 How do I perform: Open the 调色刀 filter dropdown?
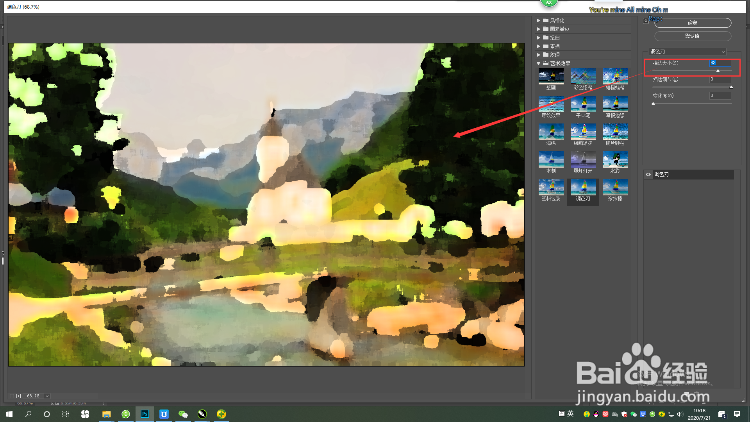687,52
